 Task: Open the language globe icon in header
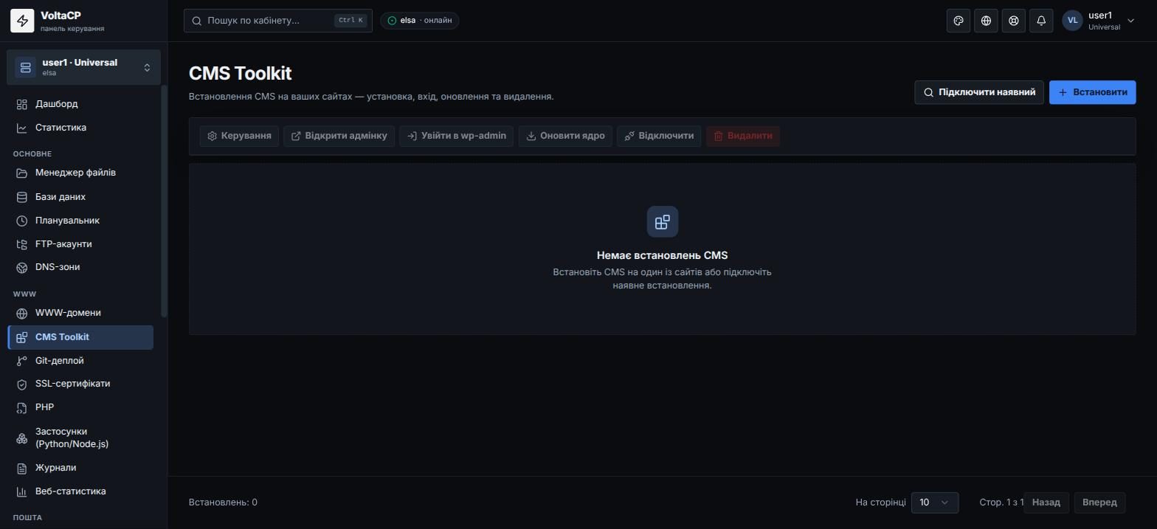point(986,21)
